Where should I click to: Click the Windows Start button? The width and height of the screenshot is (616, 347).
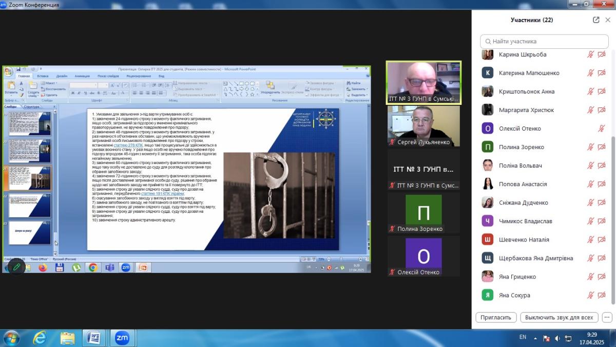(11, 338)
